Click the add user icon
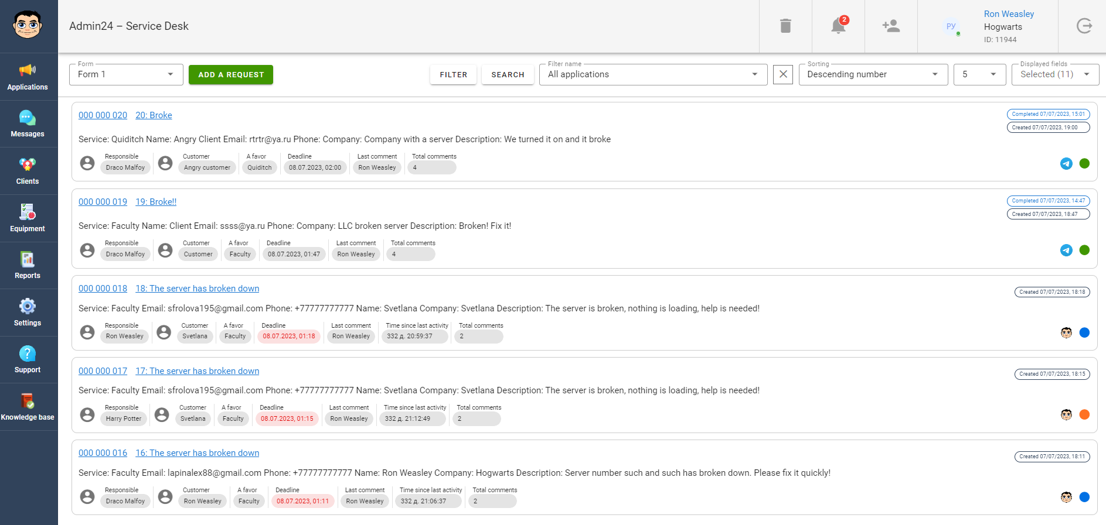Image resolution: width=1106 pixels, height=525 pixels. pos(891,26)
